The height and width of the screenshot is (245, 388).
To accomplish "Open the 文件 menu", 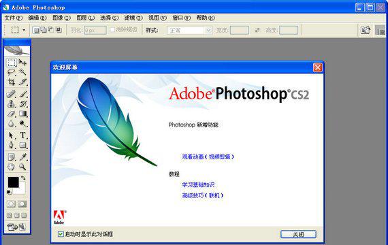I will 14,18.
